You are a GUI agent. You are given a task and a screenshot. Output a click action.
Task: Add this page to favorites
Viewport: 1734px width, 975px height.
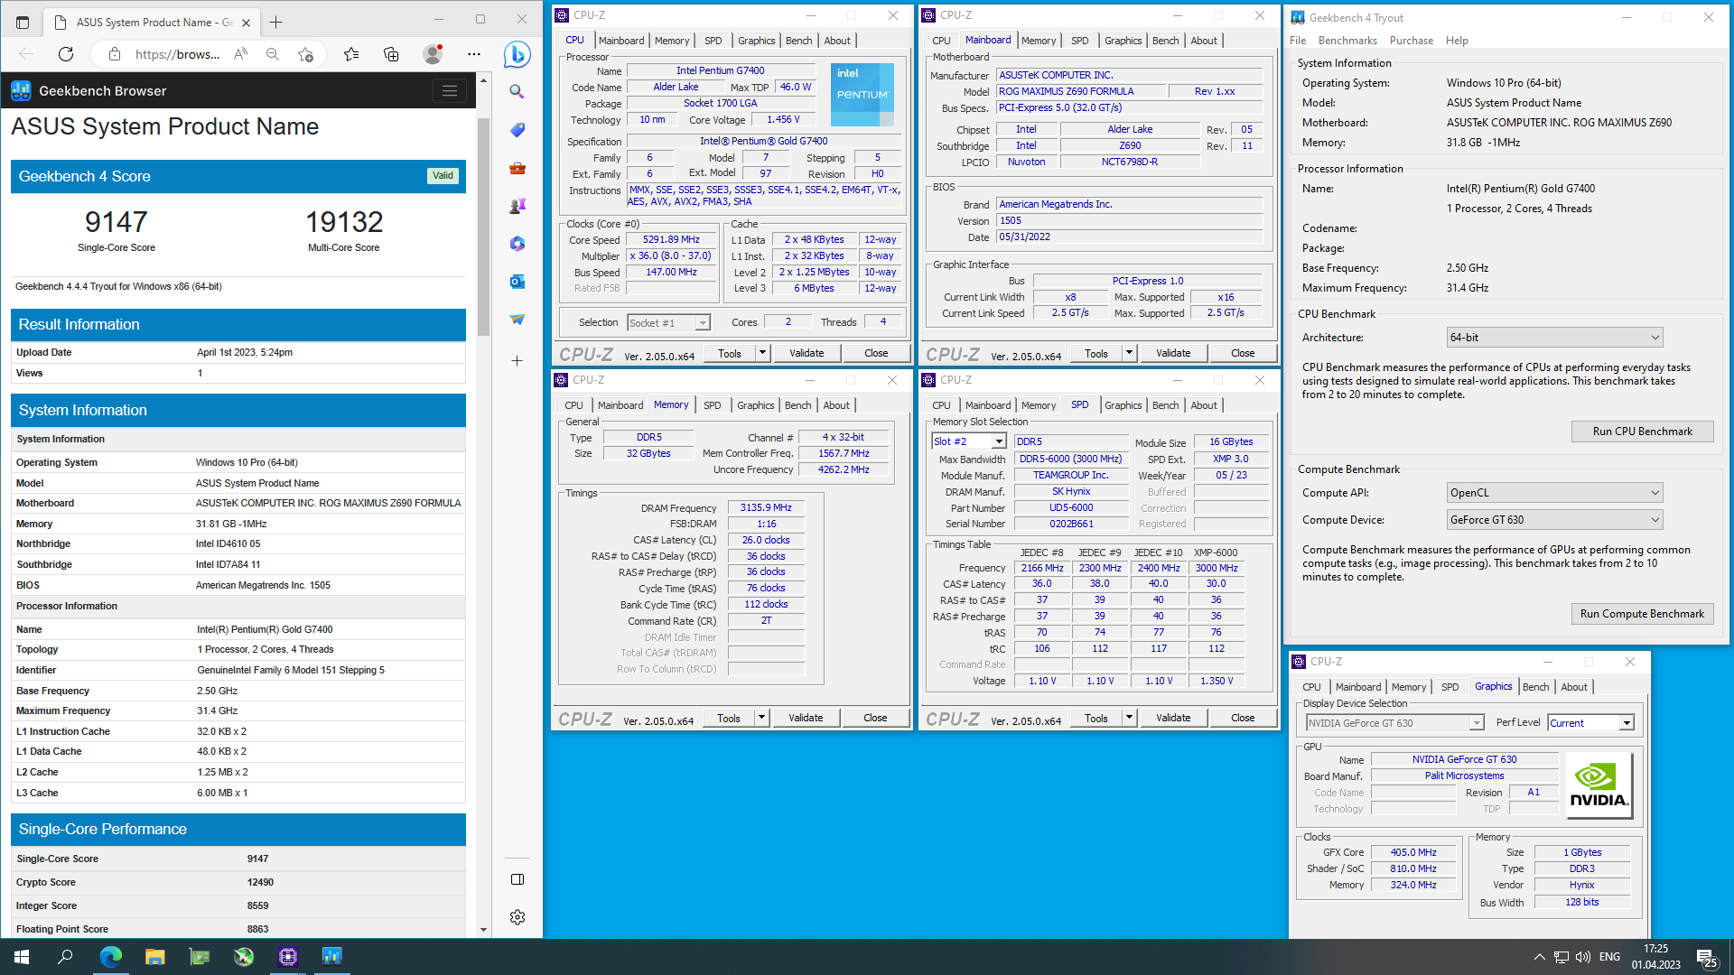click(305, 54)
